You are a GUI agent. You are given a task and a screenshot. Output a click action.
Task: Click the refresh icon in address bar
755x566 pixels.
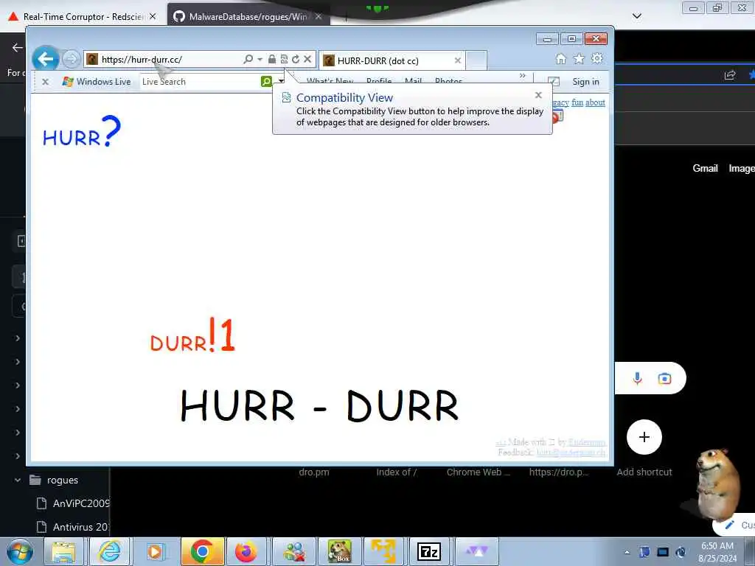coord(296,59)
